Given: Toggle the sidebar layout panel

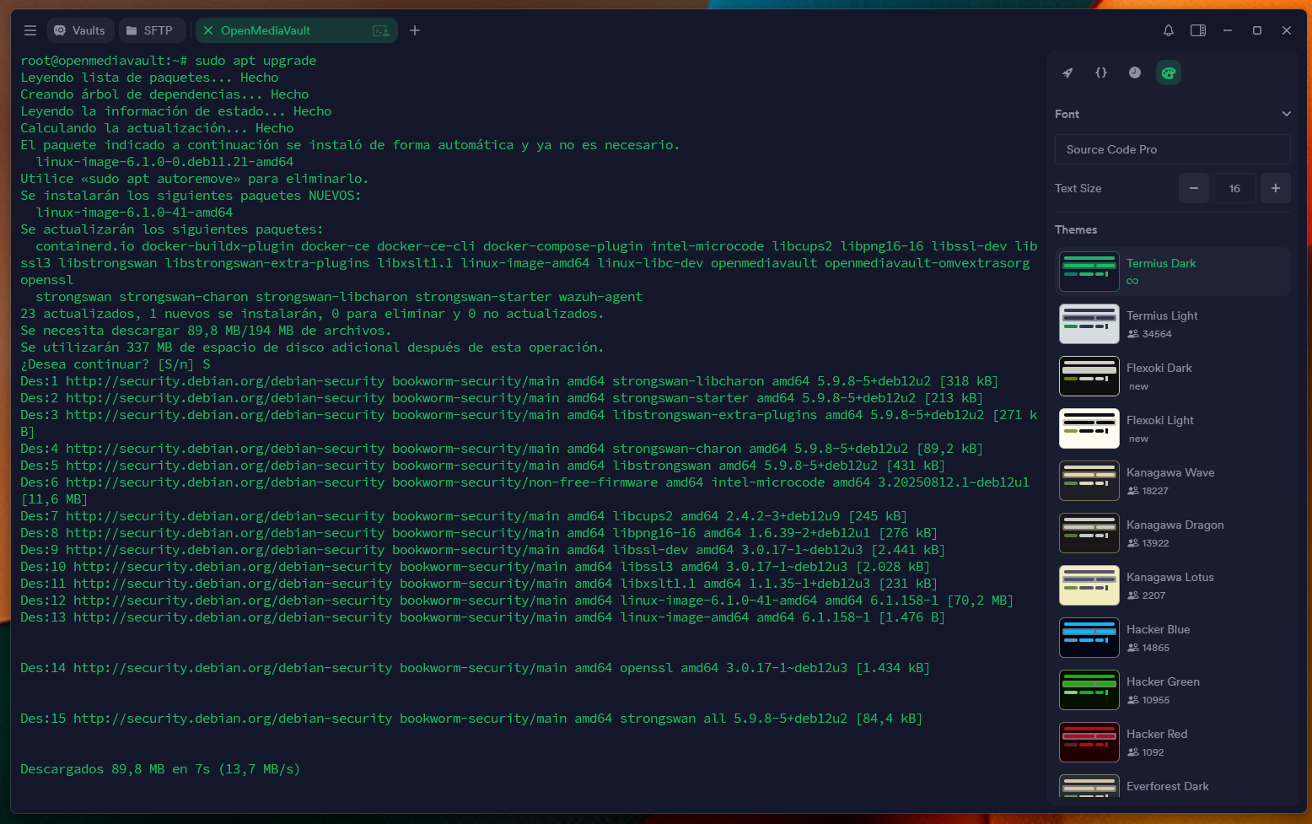Looking at the screenshot, I should 1198,30.
